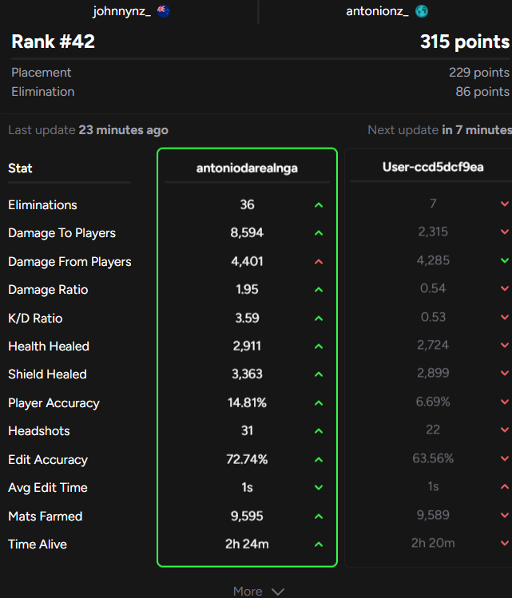
Task: Click the Player Accuracy label
Action: 54,403
